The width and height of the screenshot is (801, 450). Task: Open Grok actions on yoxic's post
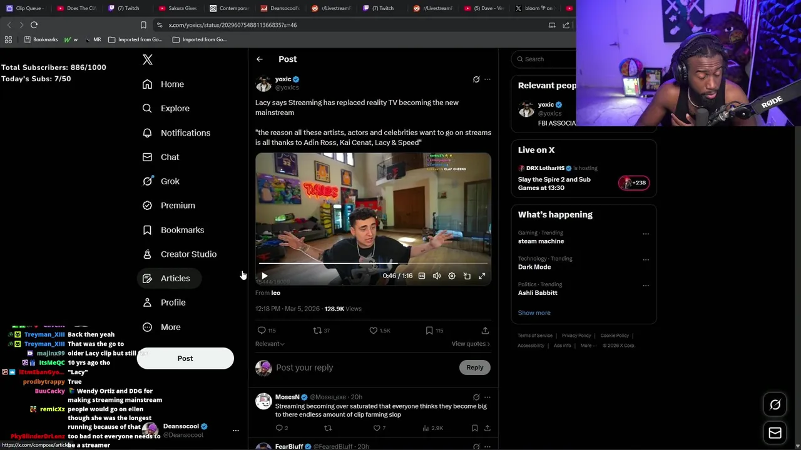[x=476, y=79]
